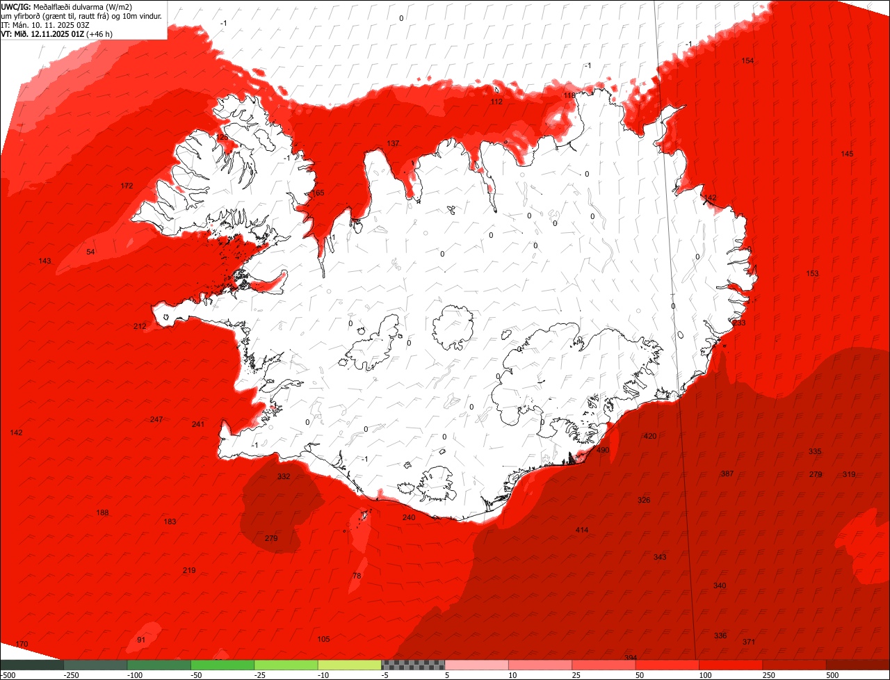Click the value 154 on the map
This screenshot has width=890, height=680.
click(x=747, y=61)
